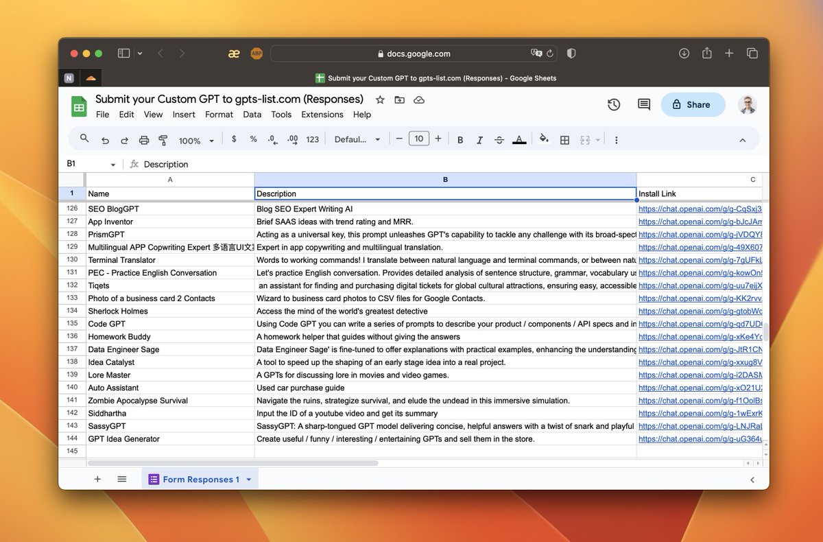Open the Extensions menu
Screen dimensions: 823x542
coord(322,115)
